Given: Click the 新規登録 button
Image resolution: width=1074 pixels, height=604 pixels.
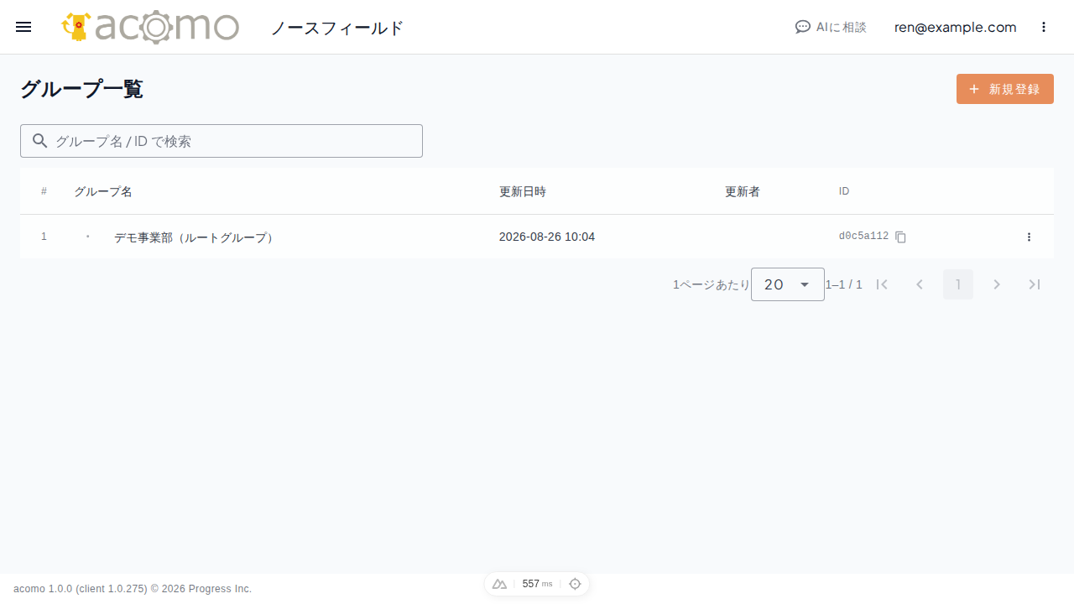Looking at the screenshot, I should [1005, 89].
